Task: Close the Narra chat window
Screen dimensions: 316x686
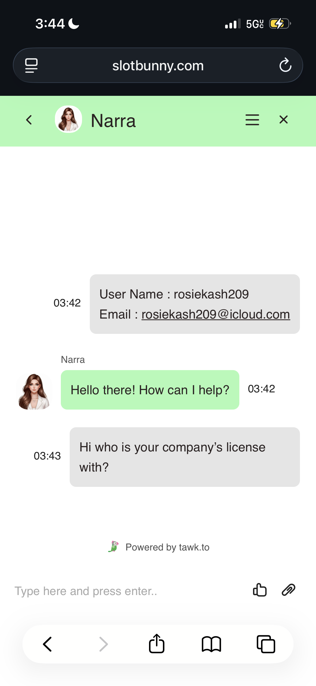Action: 284,120
